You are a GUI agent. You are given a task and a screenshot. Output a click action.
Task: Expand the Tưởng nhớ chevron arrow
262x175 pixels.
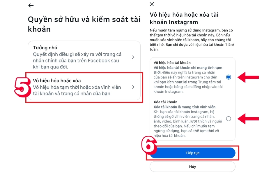coord(133,57)
